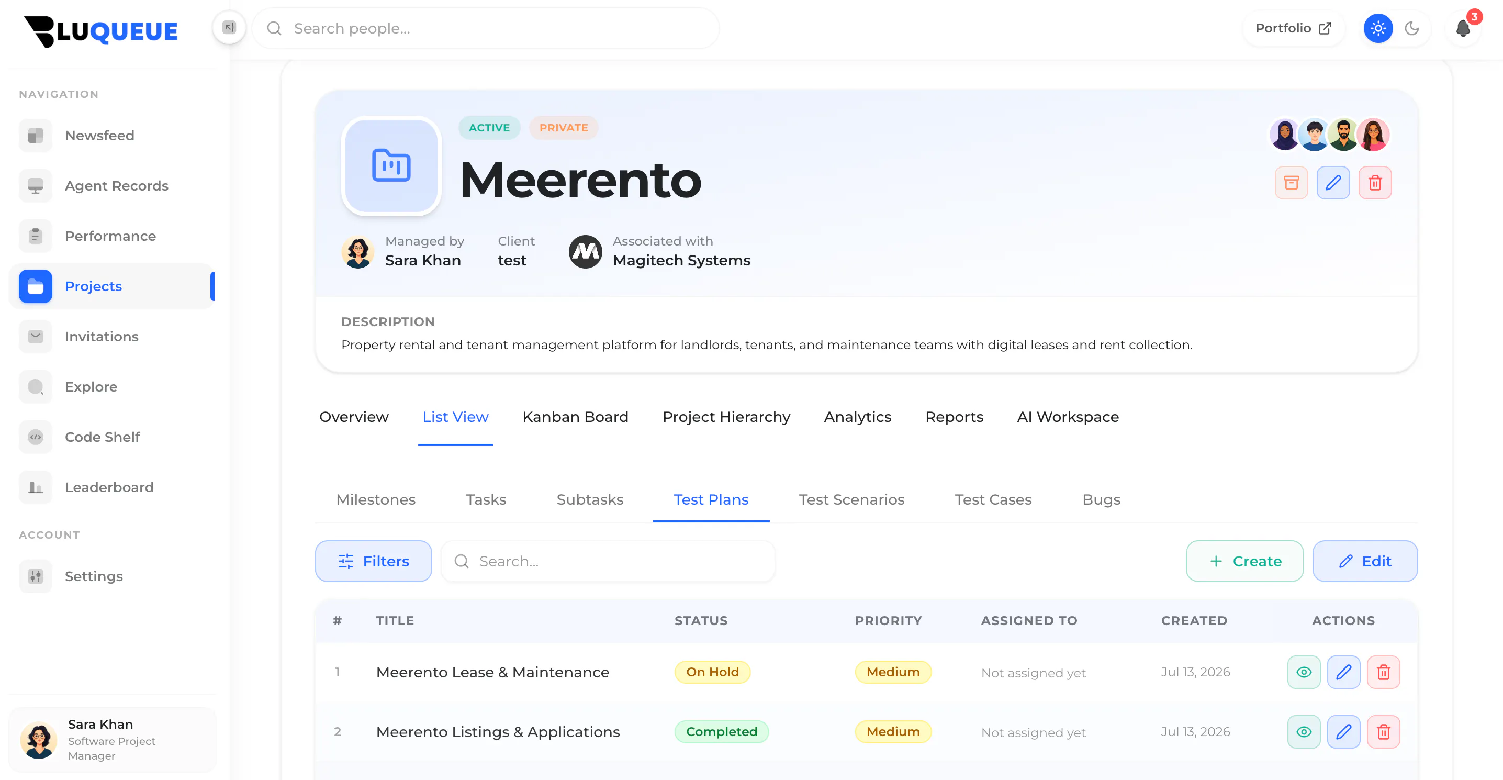Open the Kanban Board tab

(x=575, y=417)
